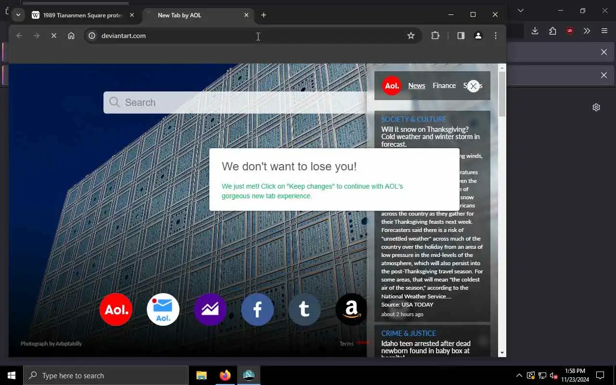
Task: Click the Chrome back arrow button
Action: 19,36
